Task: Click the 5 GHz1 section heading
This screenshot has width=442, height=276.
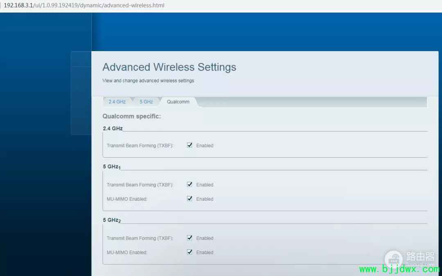Action: pos(112,167)
